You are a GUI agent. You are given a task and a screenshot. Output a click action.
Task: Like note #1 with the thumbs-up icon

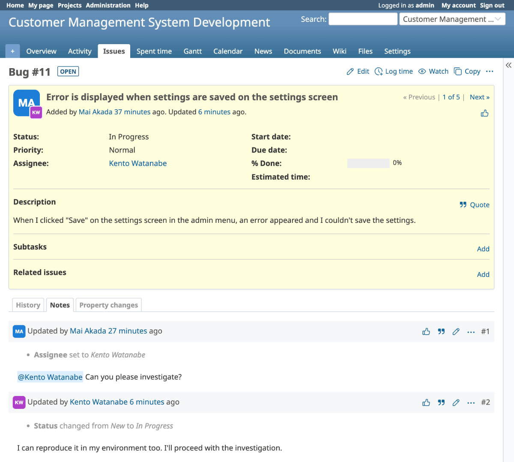tap(426, 332)
